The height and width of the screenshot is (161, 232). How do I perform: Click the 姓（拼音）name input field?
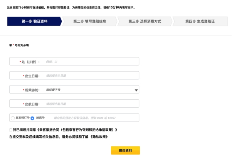91,62
